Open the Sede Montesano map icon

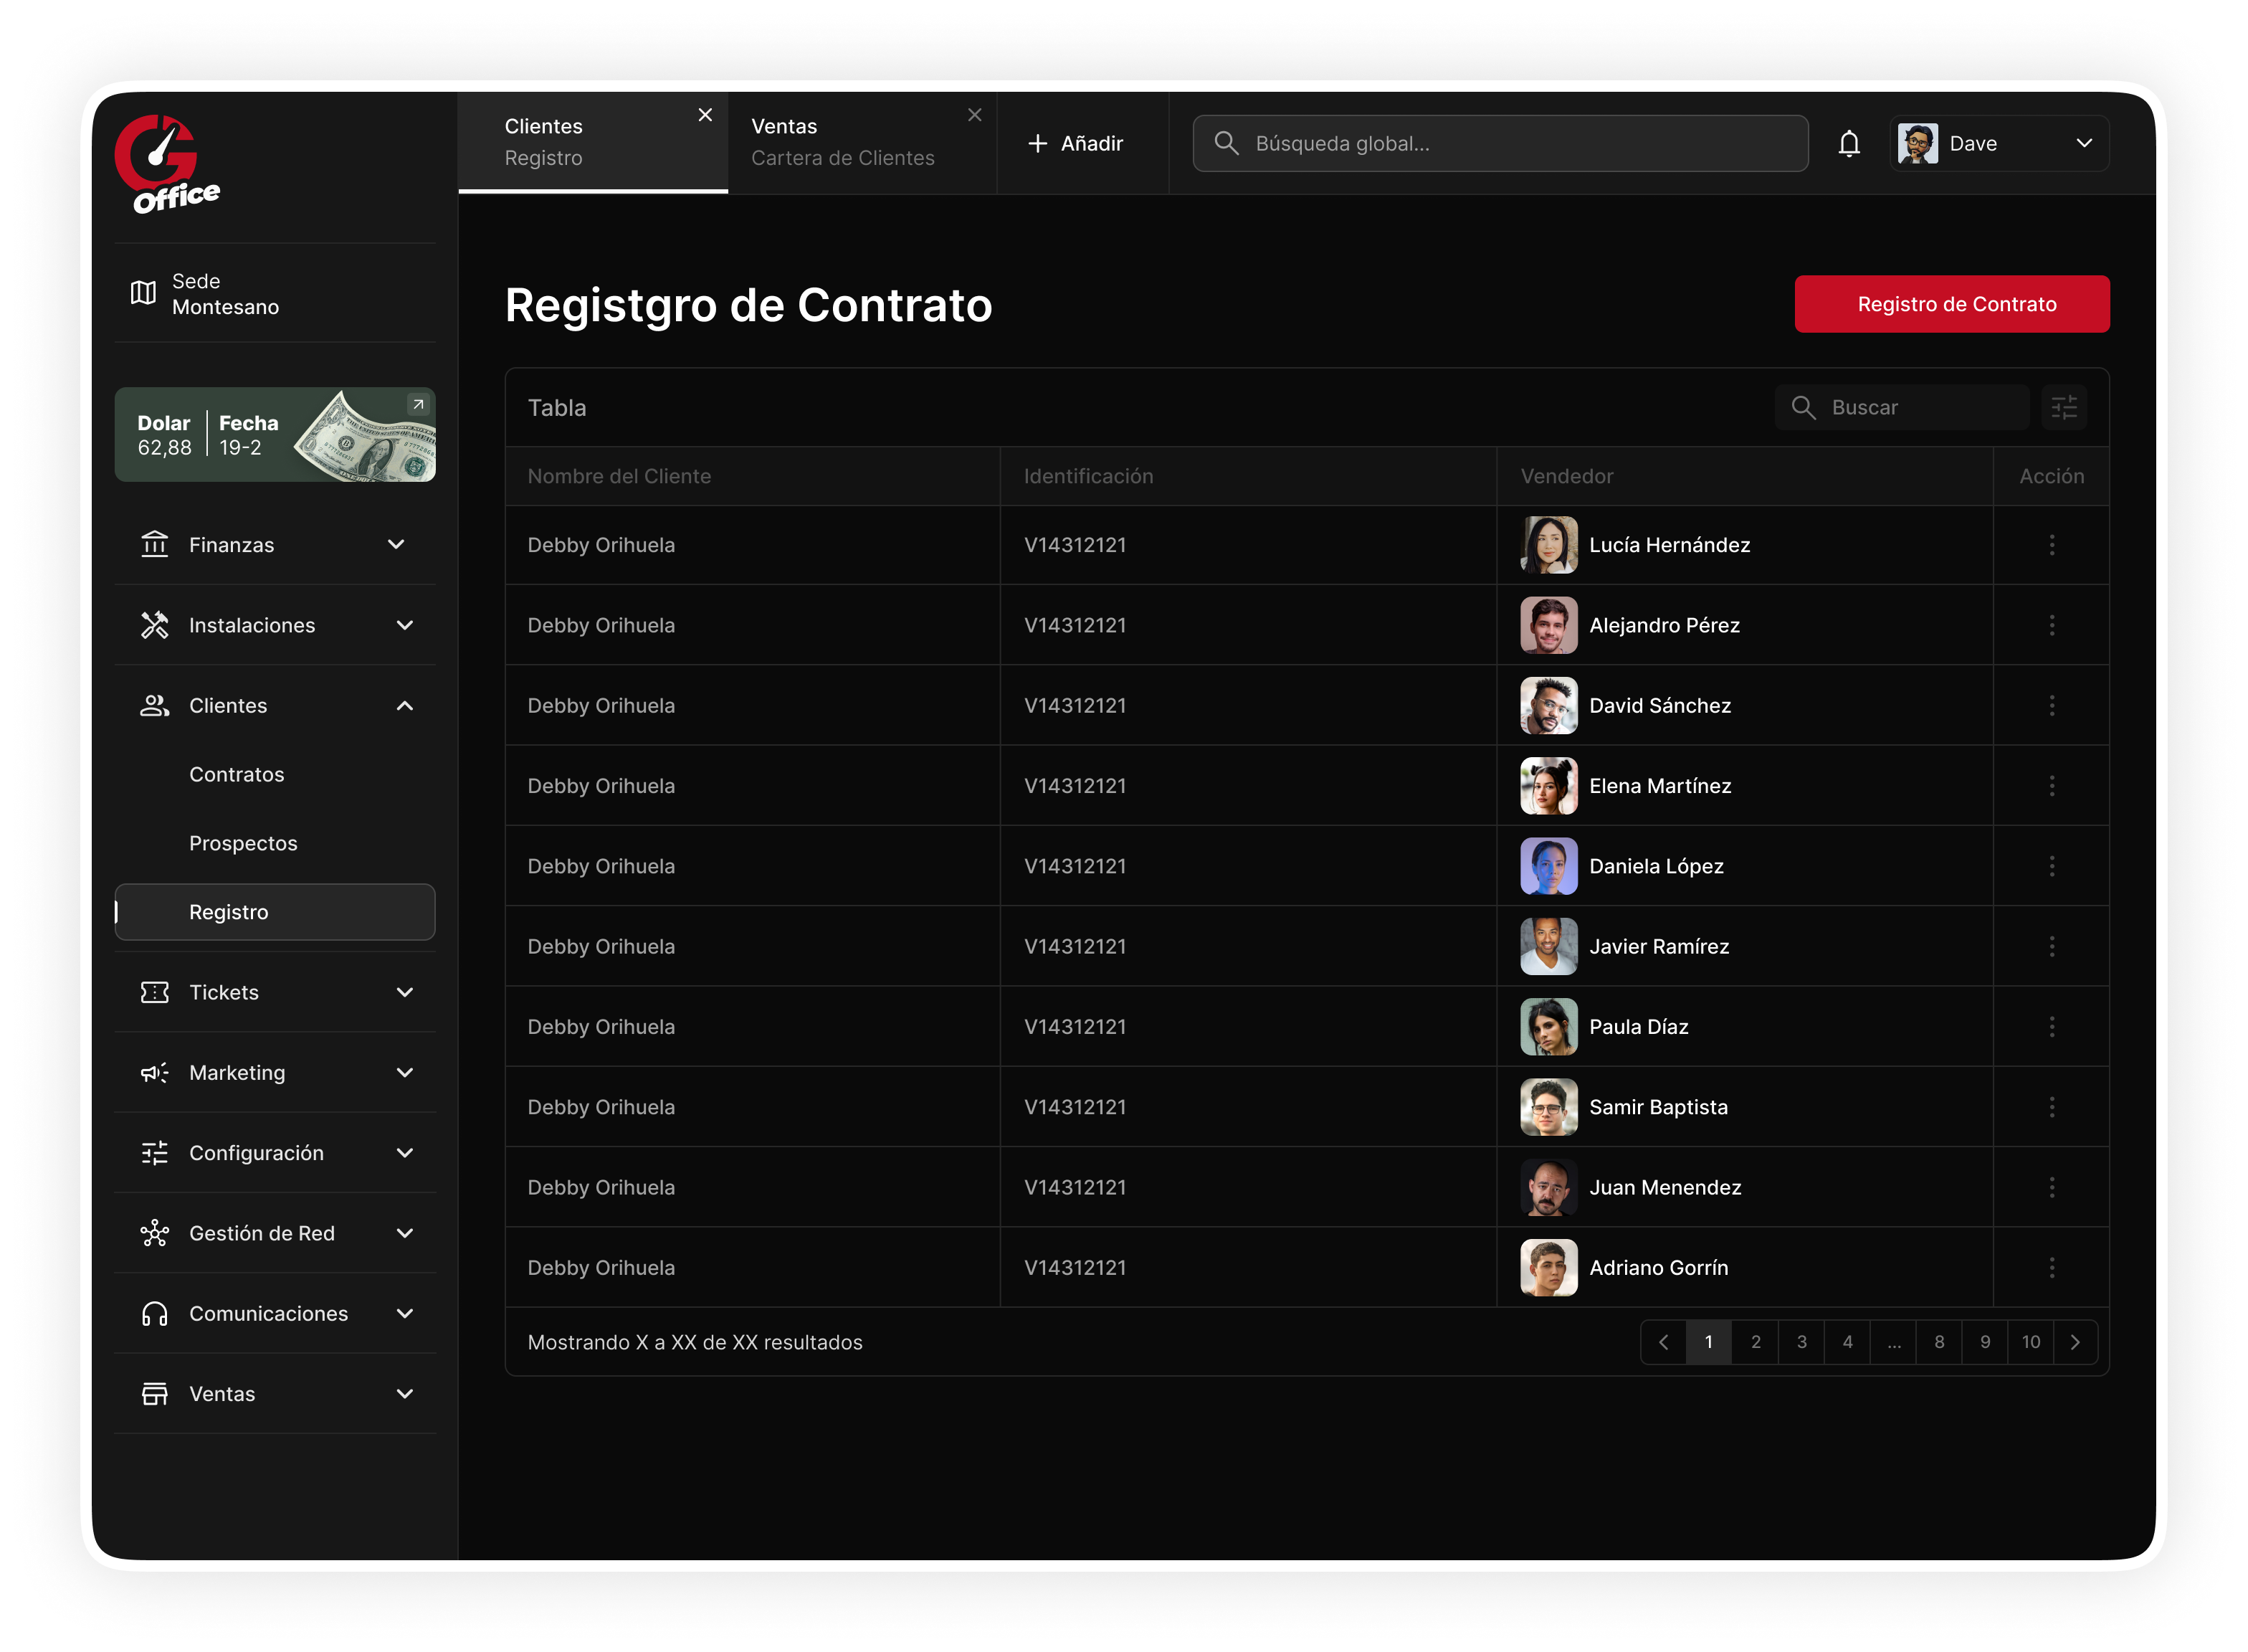(143, 293)
